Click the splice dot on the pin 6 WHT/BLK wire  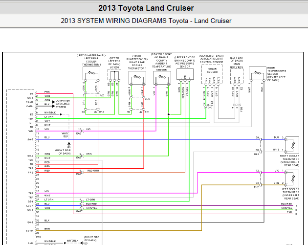point(61,114)
